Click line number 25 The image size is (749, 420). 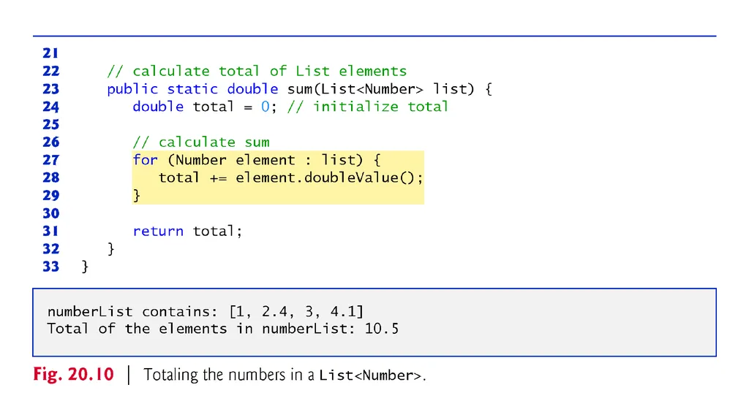coord(50,125)
